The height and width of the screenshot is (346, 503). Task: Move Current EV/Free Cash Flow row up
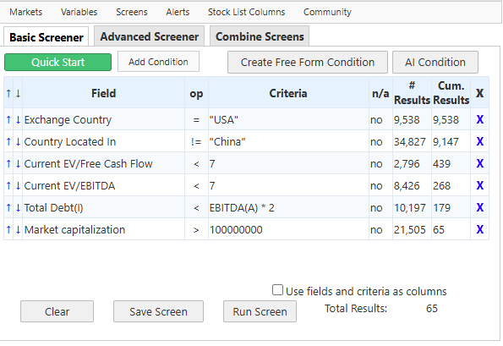8,163
